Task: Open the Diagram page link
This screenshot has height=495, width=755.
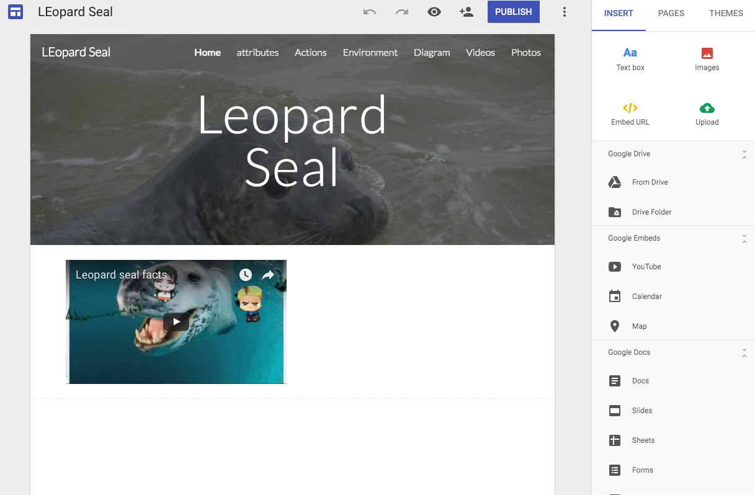Action: pos(432,53)
